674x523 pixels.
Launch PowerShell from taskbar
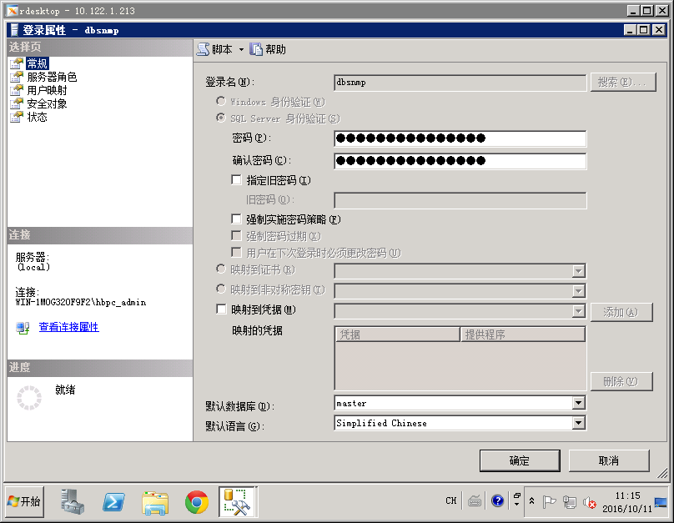click(113, 501)
